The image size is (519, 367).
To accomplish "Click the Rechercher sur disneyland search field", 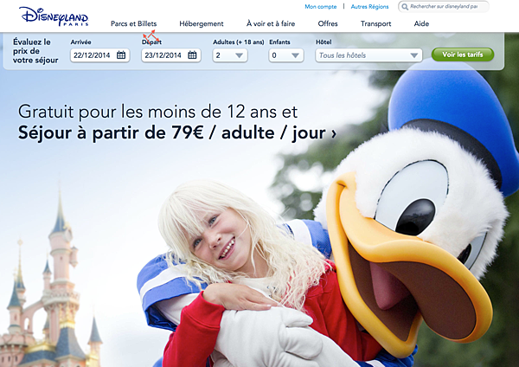I will [444, 7].
